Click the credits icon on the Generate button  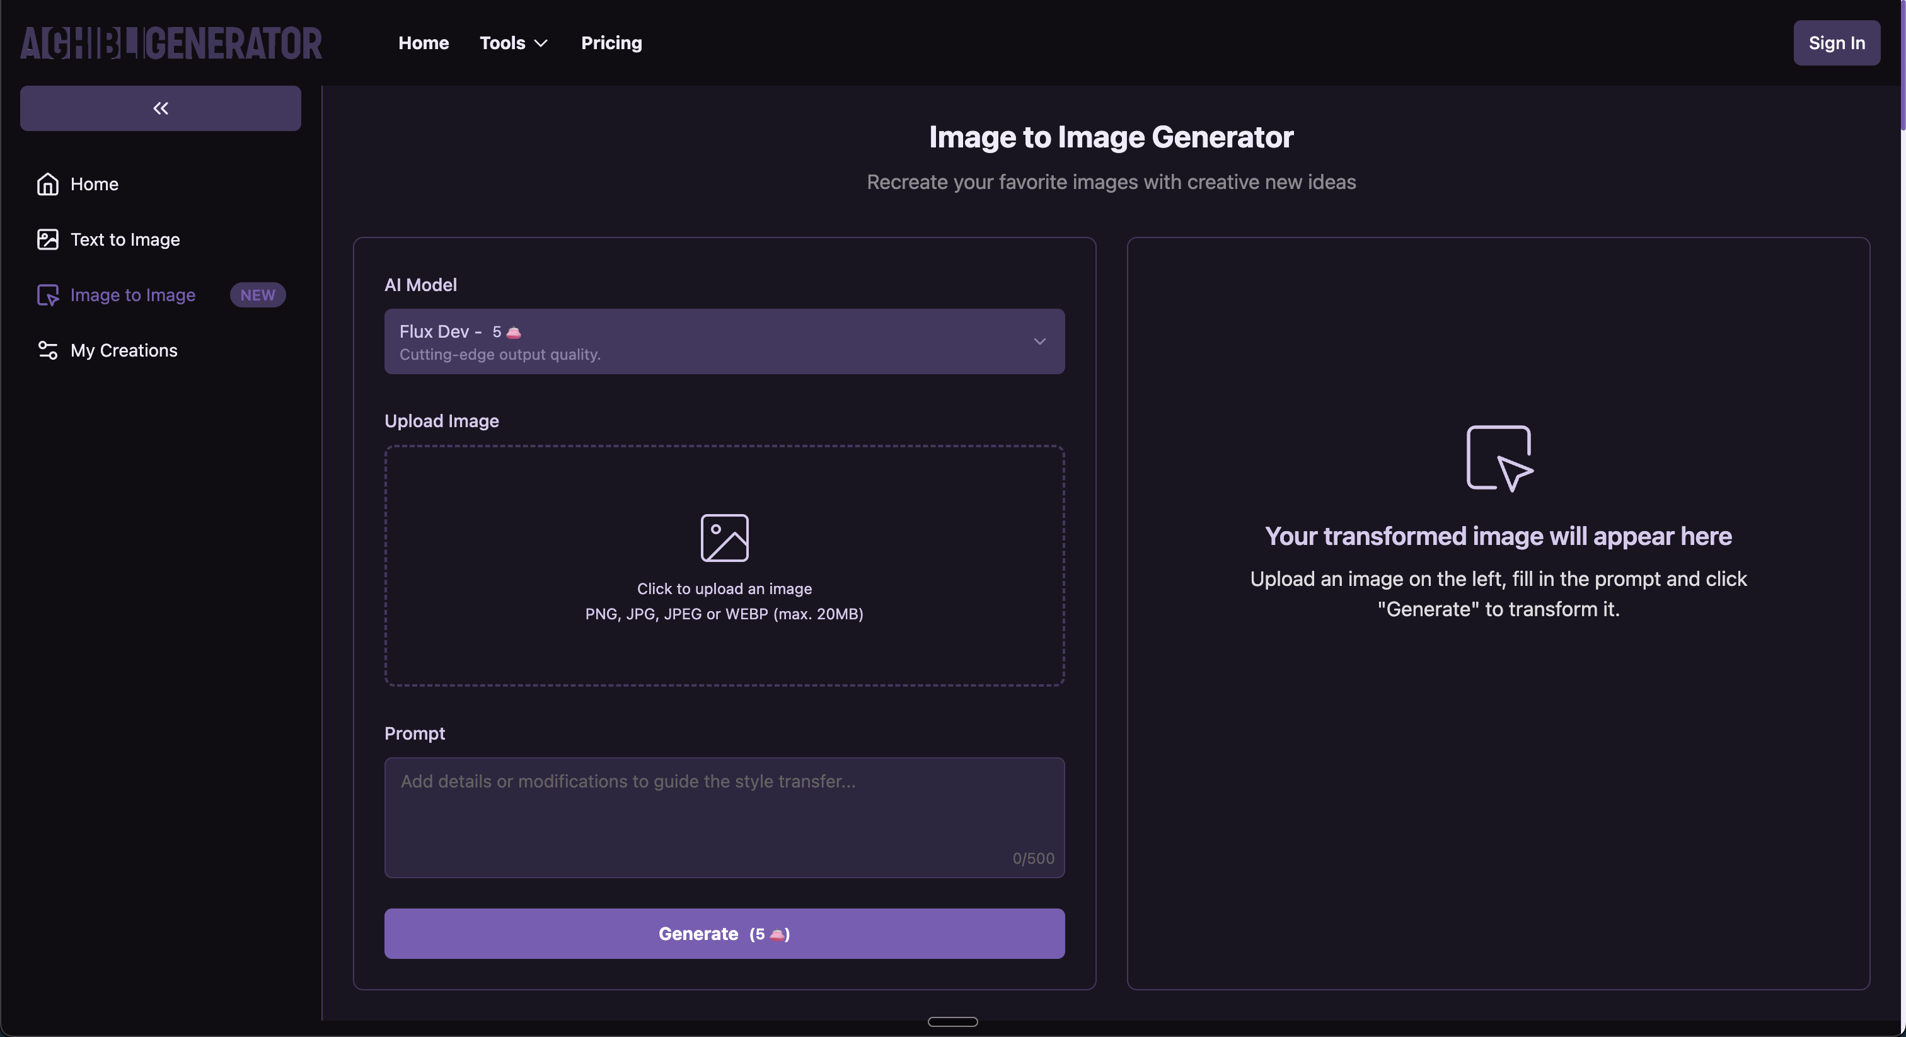pos(775,934)
